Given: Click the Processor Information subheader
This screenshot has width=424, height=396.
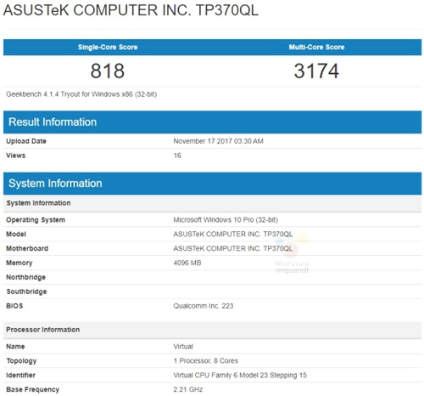Looking at the screenshot, I should [212, 330].
